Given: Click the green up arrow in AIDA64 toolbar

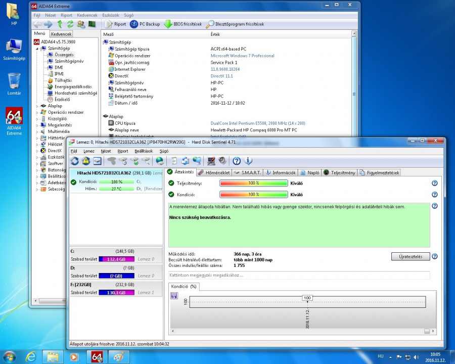Looking at the screenshot, I should pyautogui.click(x=60, y=24).
